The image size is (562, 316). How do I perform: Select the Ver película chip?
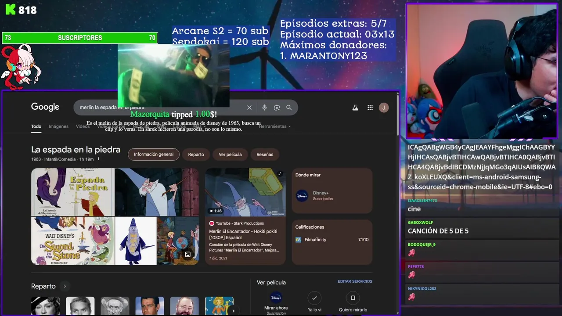click(x=230, y=154)
